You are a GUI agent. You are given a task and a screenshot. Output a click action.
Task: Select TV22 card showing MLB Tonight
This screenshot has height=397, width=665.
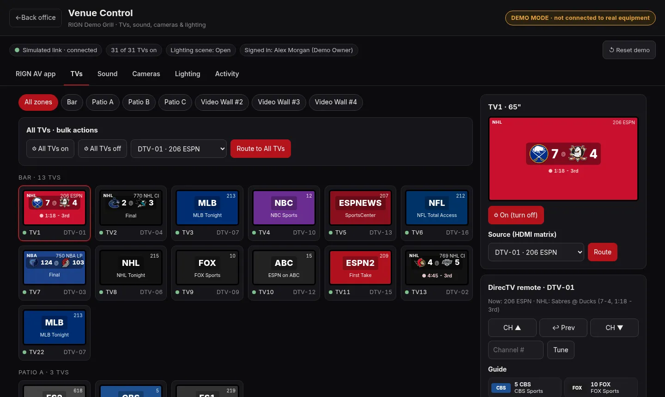coord(54,333)
